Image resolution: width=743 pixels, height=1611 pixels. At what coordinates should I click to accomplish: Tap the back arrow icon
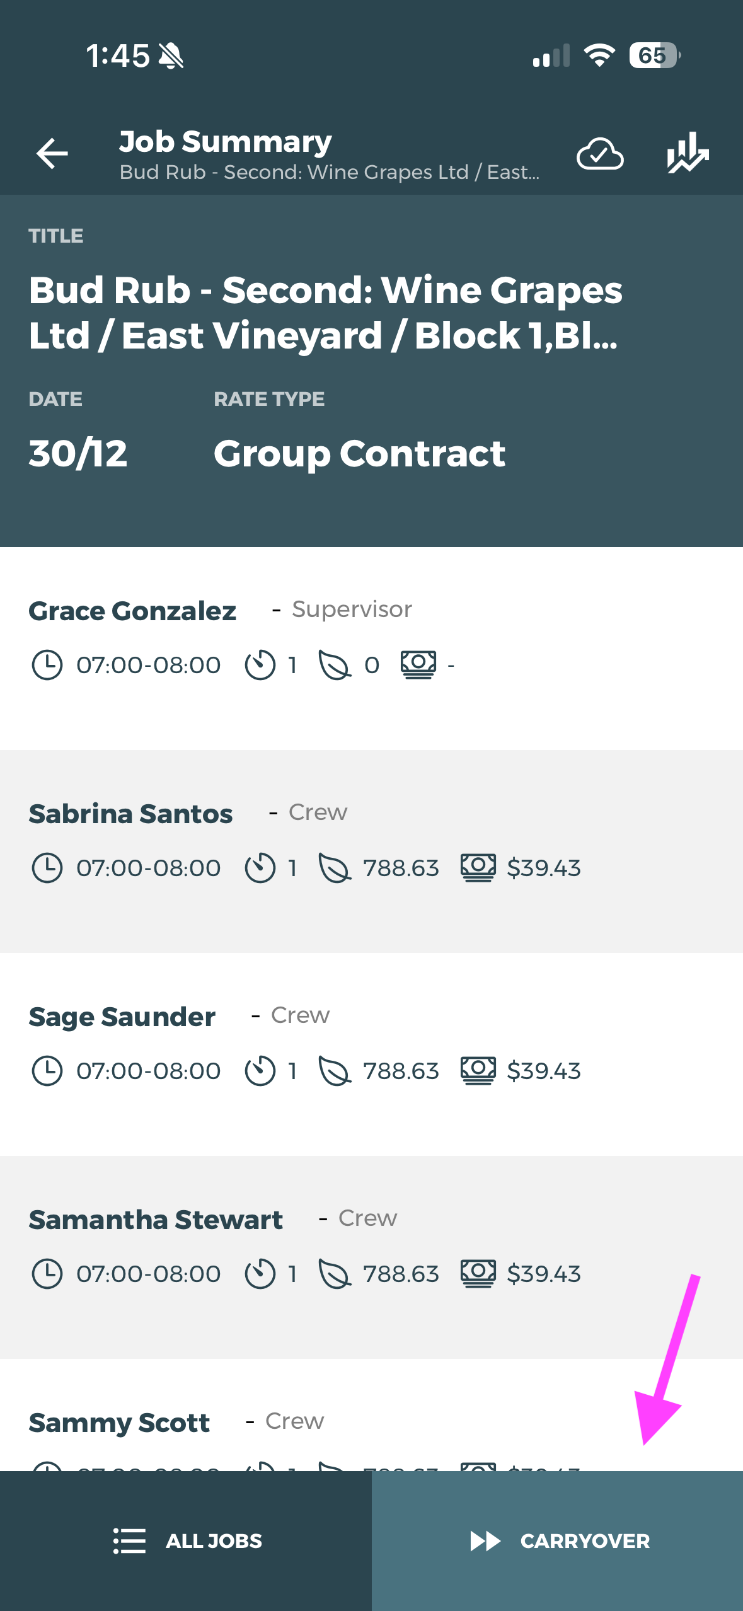pyautogui.click(x=52, y=154)
